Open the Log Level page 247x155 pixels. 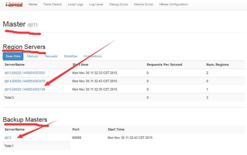tap(96, 4)
